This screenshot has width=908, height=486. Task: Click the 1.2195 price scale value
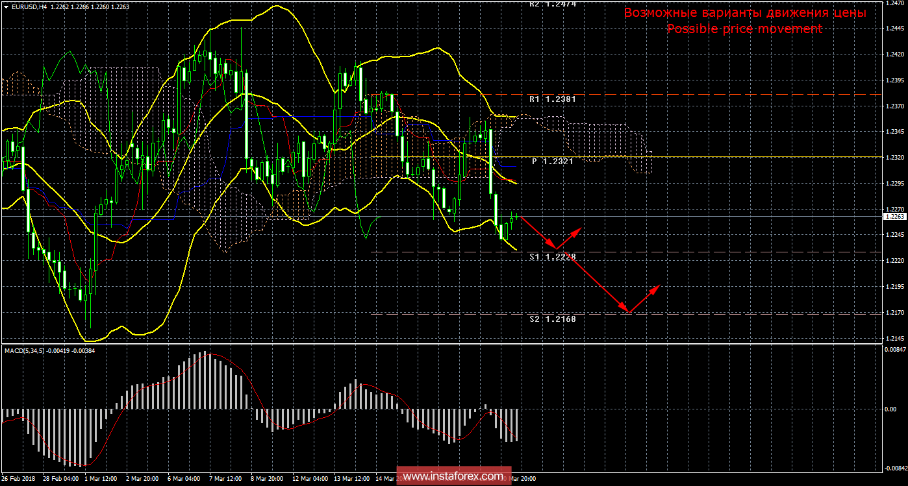click(894, 287)
